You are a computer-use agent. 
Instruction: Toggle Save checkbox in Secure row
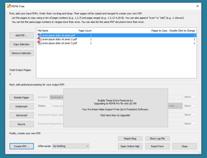(193, 123)
